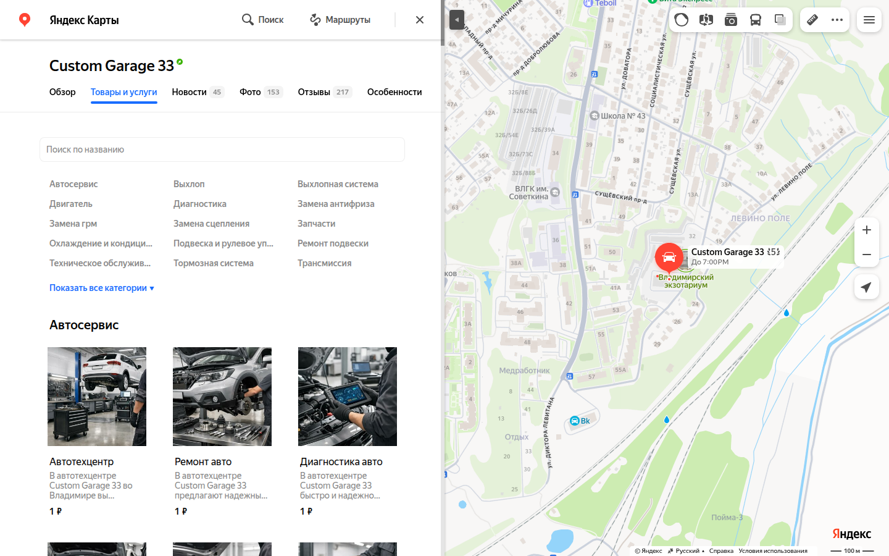889x556 pixels.
Task: Open the Фото tab
Action: (x=261, y=92)
